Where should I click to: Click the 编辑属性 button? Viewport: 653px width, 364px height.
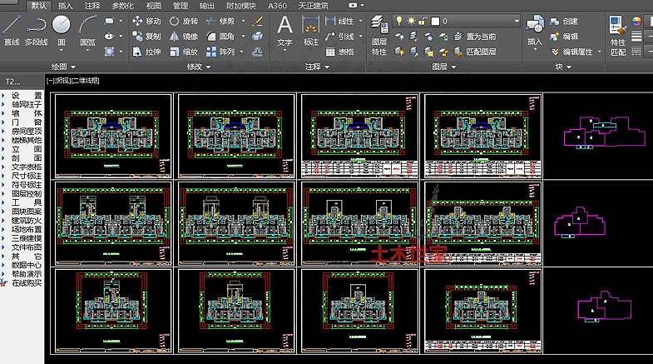click(571, 52)
